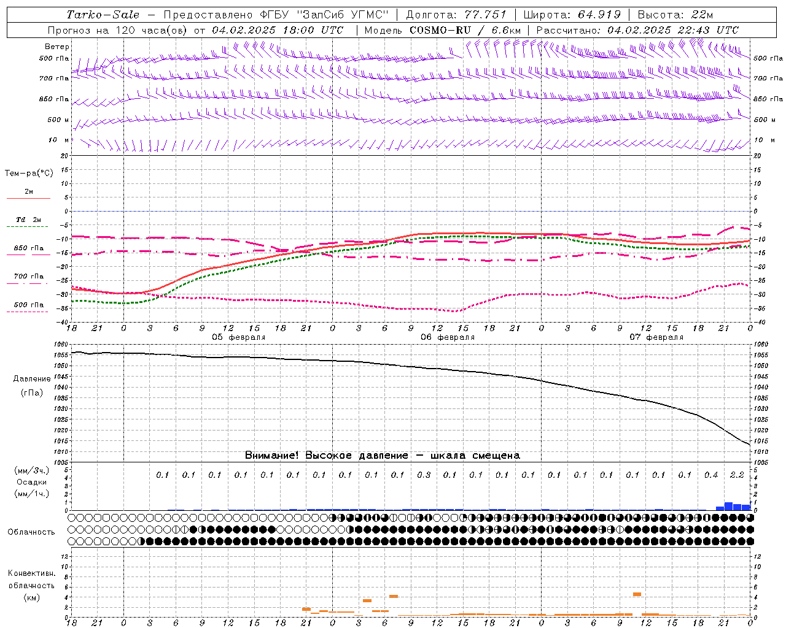Click the Ветер wind panel label
The width and height of the screenshot is (786, 628).
pyautogui.click(x=57, y=47)
